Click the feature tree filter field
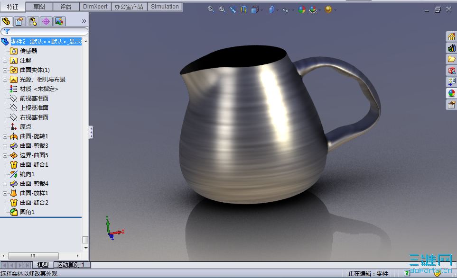This screenshot has height=278, width=457. 45,31
